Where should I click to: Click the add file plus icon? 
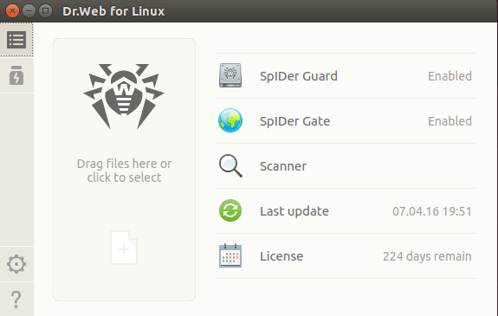124,248
